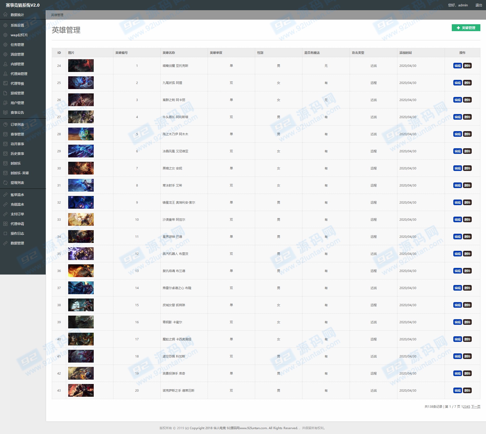The image size is (486, 434).
Task: Click the link icon beside 数据管理
Action: pos(5,243)
